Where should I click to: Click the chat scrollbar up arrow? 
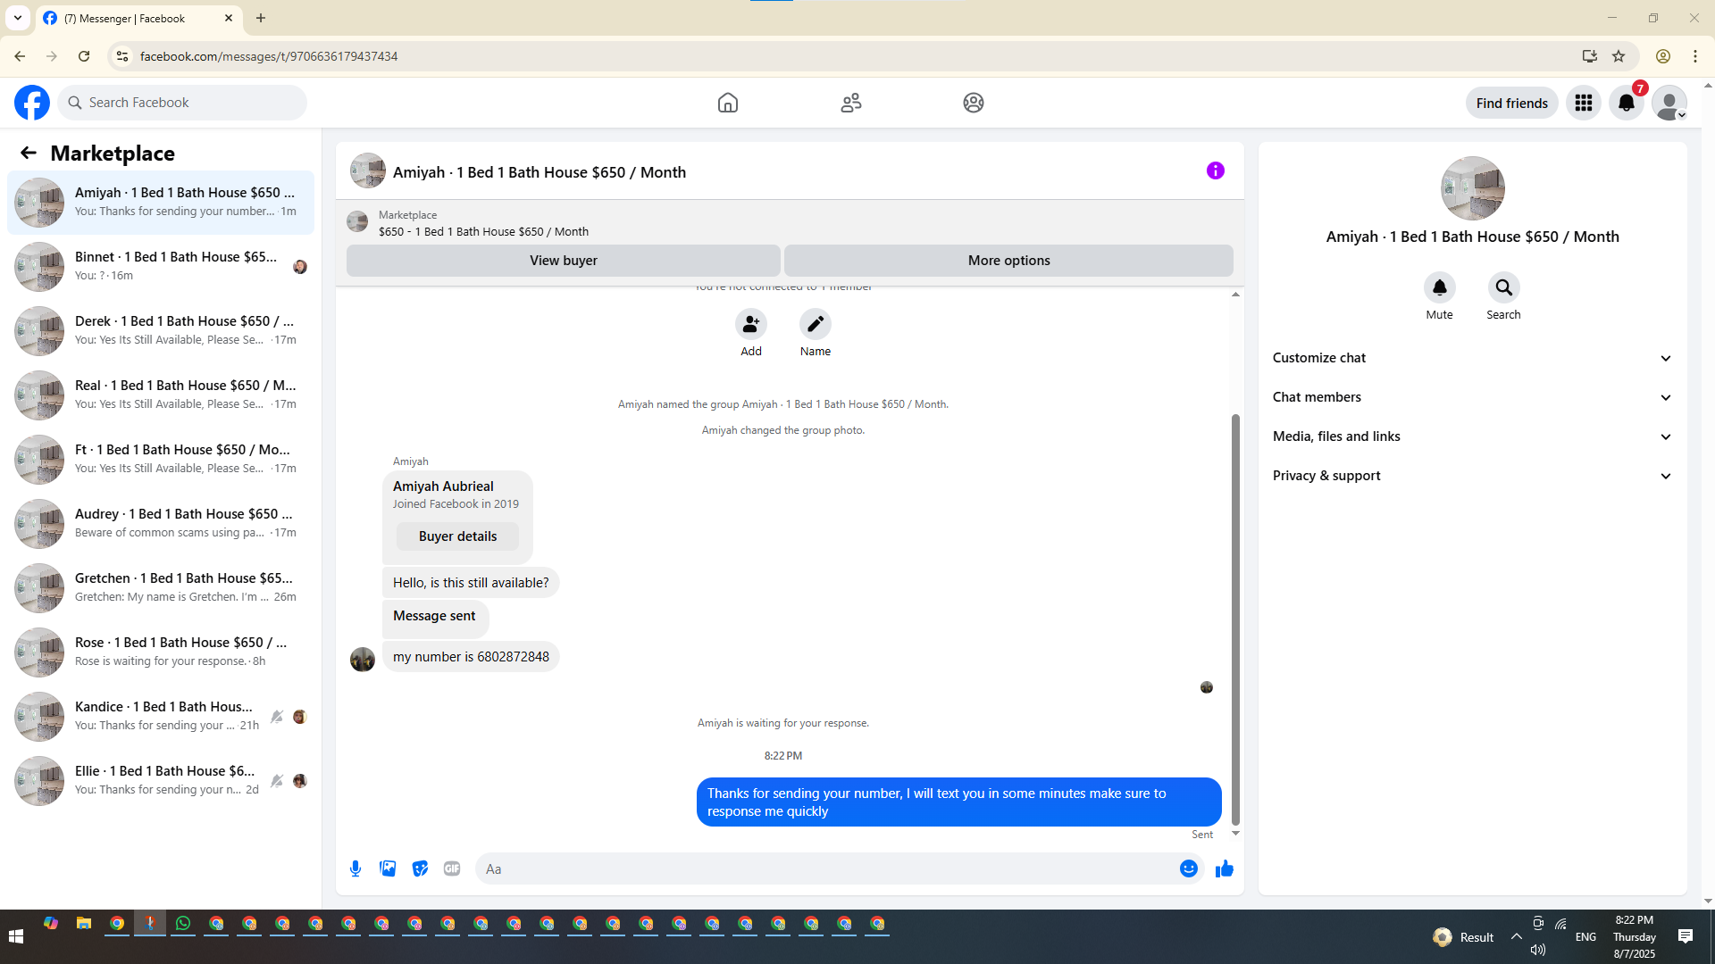point(1235,295)
